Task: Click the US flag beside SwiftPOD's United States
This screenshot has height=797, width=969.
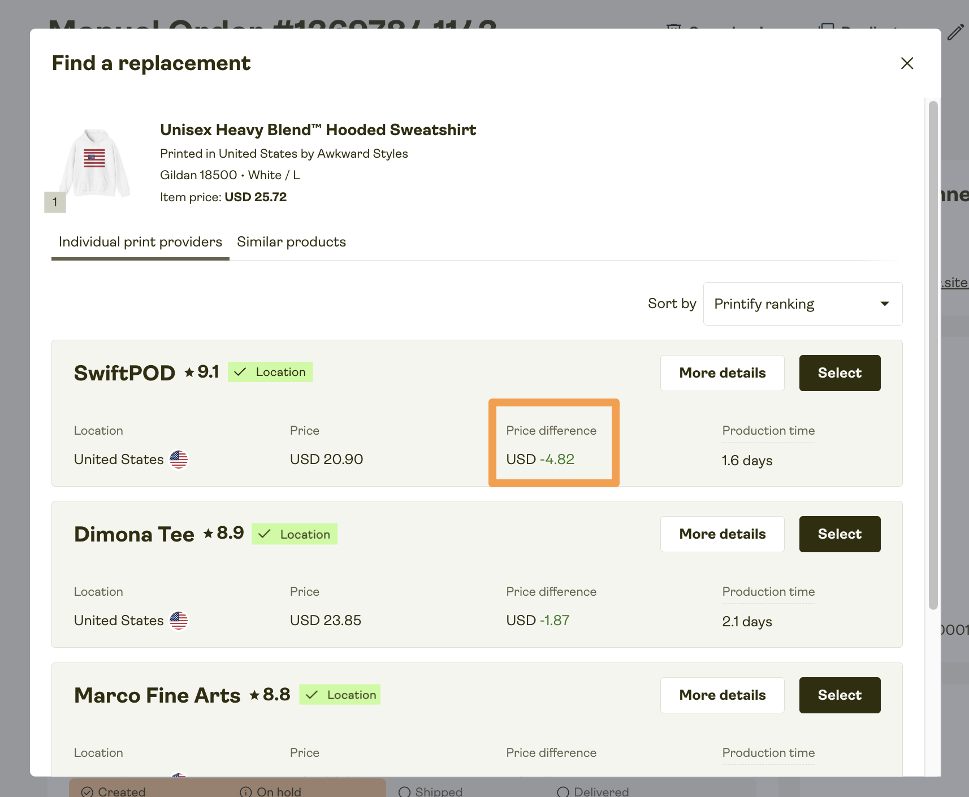Action: [x=179, y=460]
